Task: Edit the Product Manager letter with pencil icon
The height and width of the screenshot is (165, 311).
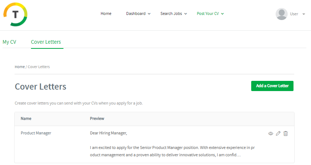Action: point(278,134)
